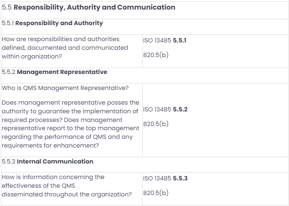289x206 pixels.
Task: Click the 820.5(b) reference under 5.5.2
Action: tap(156, 124)
